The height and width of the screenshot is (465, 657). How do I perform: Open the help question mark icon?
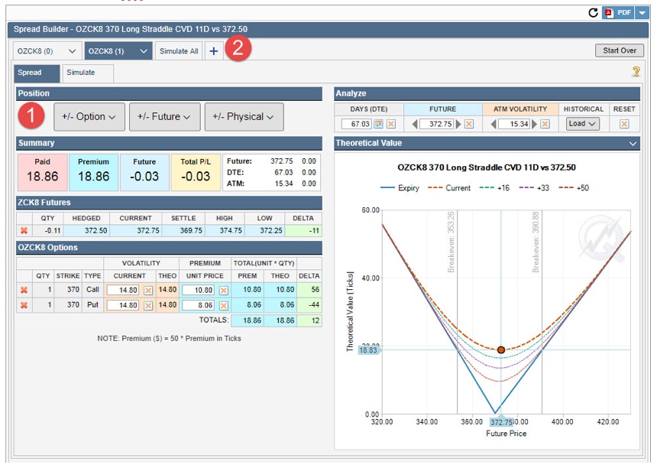tap(636, 72)
